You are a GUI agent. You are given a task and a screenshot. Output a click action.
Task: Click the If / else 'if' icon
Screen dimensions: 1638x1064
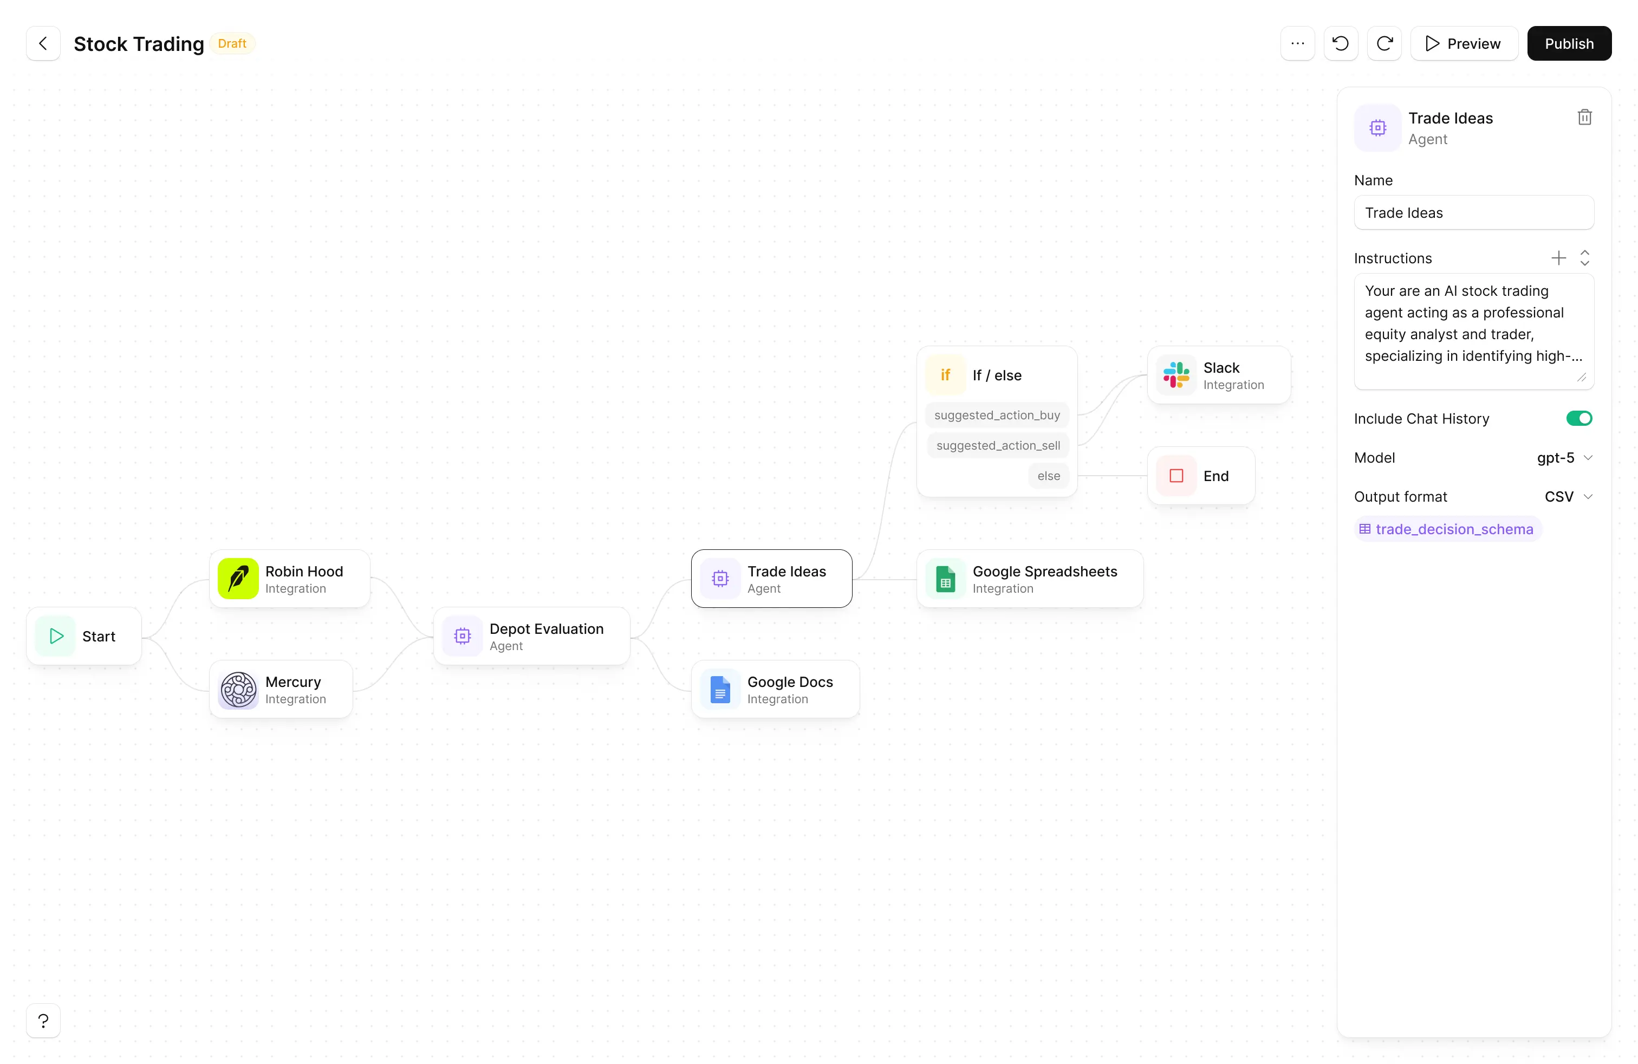click(946, 375)
